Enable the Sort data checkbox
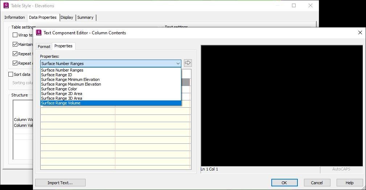Viewport: 366px width, 190px height. [11, 74]
